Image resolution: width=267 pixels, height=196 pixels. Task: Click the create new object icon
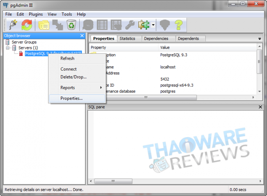coord(58,25)
